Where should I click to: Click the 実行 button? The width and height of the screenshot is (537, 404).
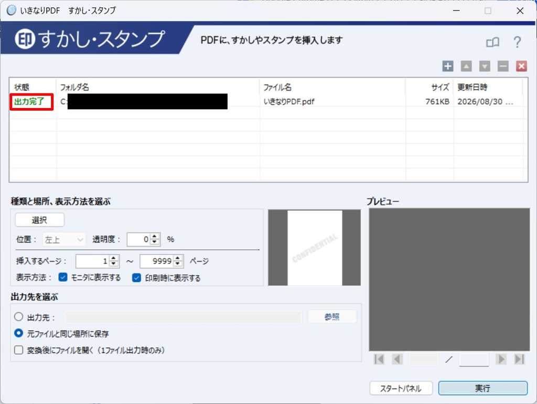pyautogui.click(x=482, y=388)
